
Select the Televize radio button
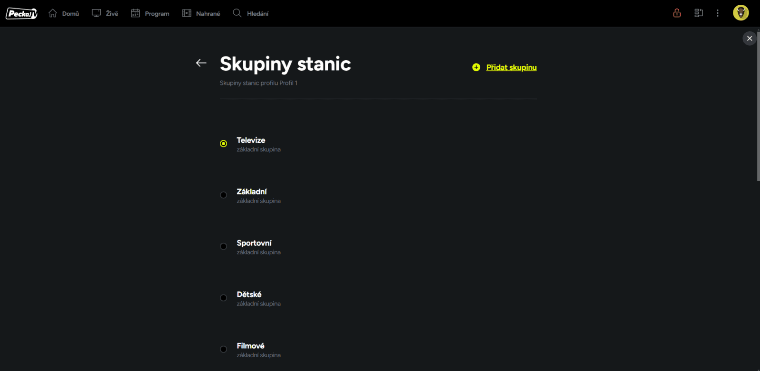224,144
